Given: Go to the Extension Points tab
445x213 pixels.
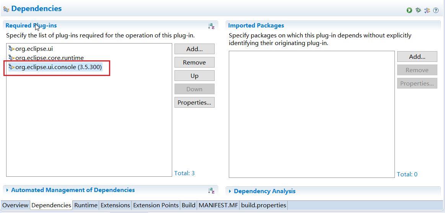Looking at the screenshot, I should coord(156,205).
